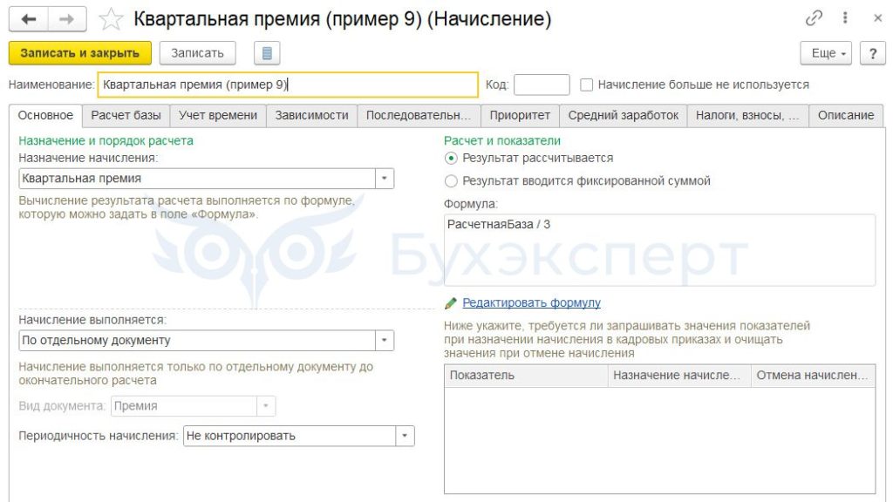Click the document report icon button
The height and width of the screenshot is (502, 893).
267,53
